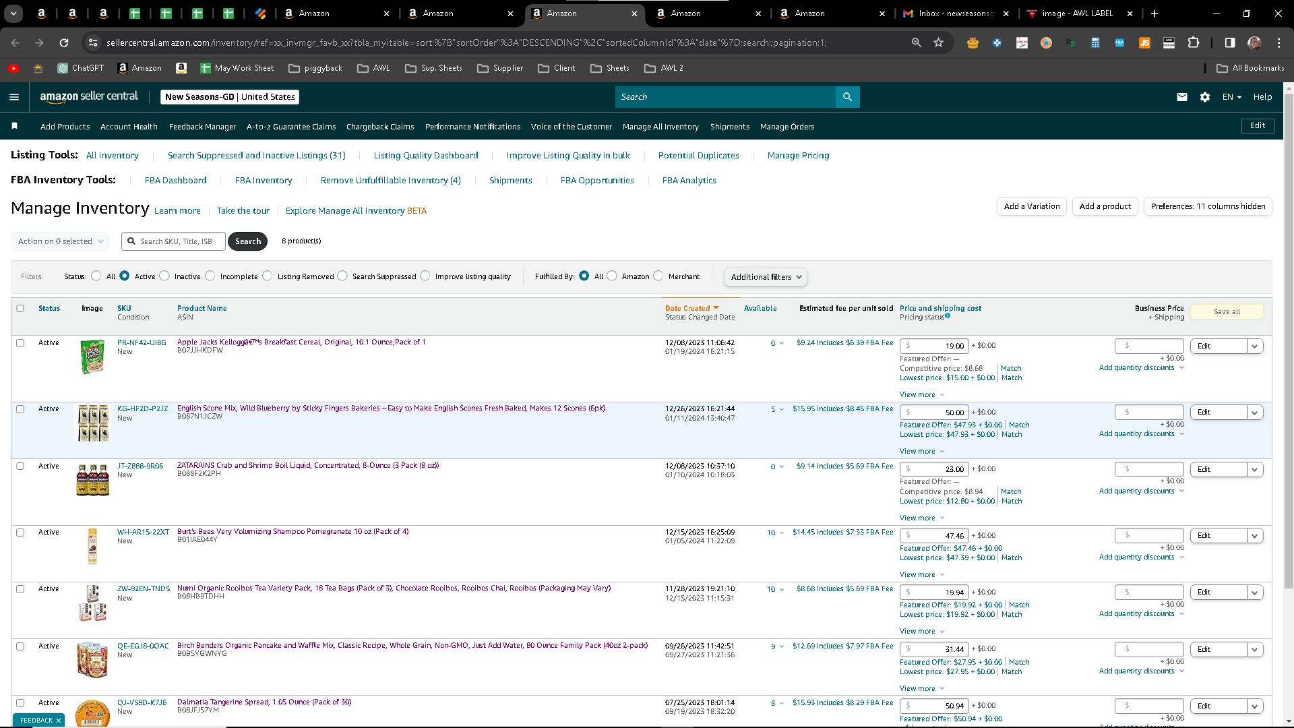Open the Seller Central hamburger menu
The image size is (1294, 728).
click(x=14, y=97)
